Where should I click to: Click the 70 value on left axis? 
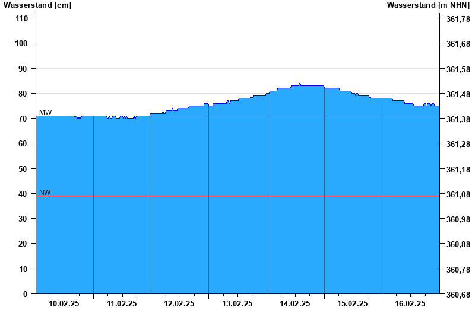pyautogui.click(x=23, y=119)
